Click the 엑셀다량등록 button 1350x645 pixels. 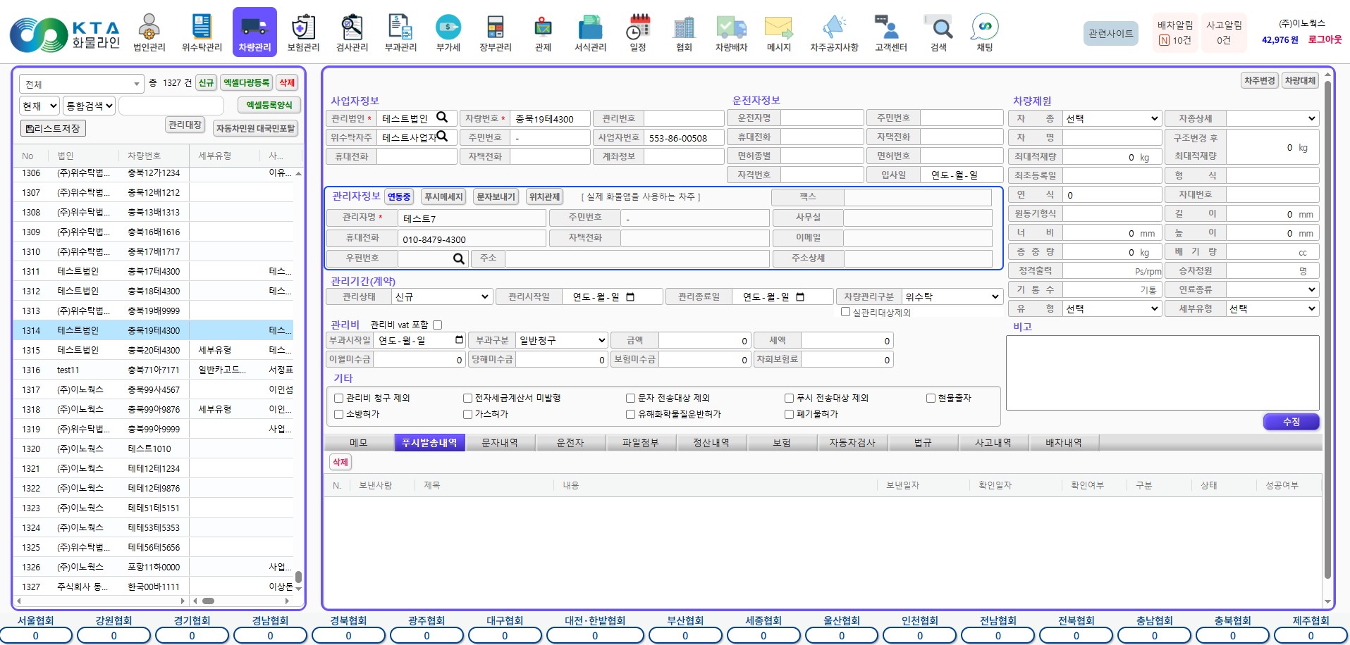(247, 83)
